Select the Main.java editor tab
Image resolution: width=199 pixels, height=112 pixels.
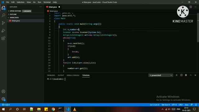click(53, 7)
